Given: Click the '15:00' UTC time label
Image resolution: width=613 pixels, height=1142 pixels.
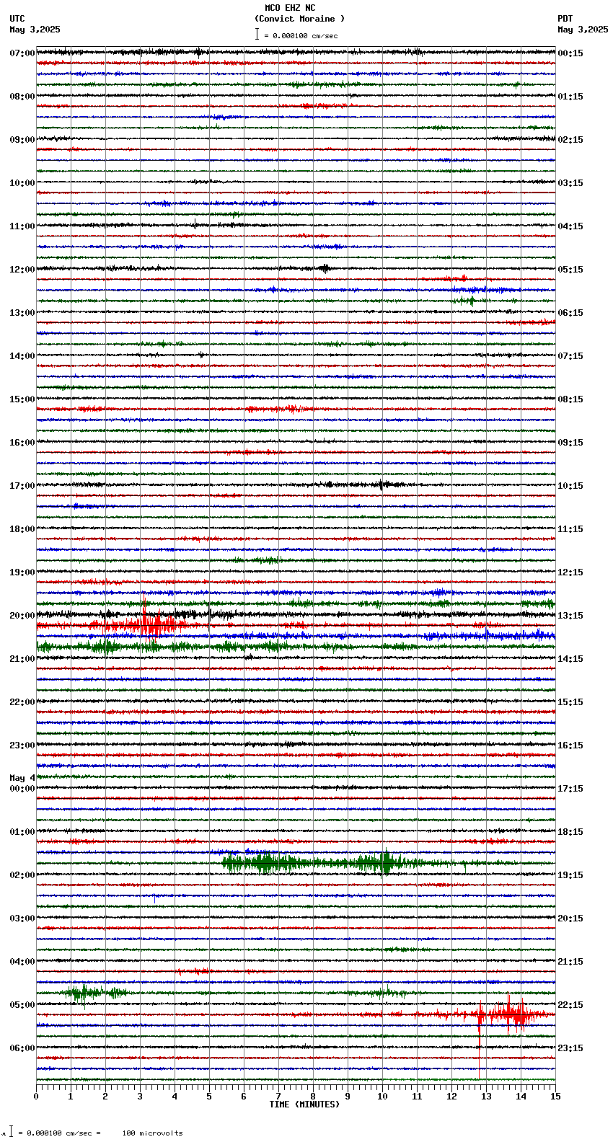Looking at the screenshot, I should point(22,399).
